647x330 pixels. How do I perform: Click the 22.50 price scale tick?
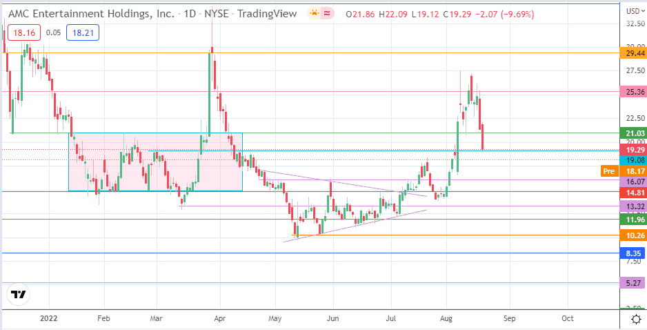tap(635, 119)
